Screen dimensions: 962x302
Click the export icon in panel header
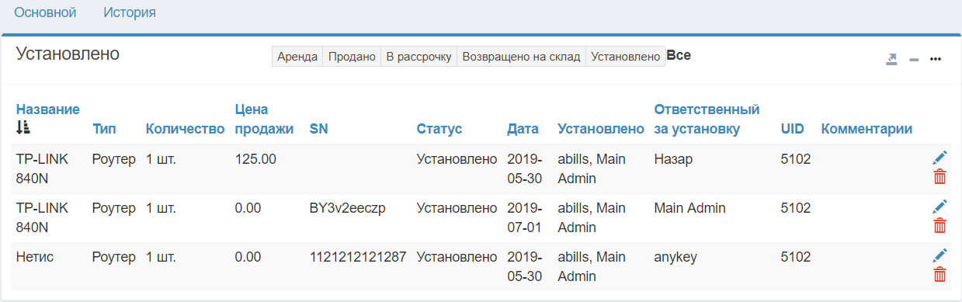pos(892,59)
